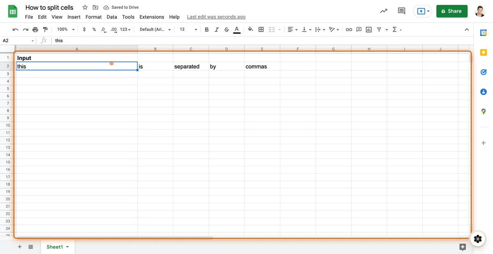Open the font family dropdown
This screenshot has height=254, width=493.
click(154, 29)
